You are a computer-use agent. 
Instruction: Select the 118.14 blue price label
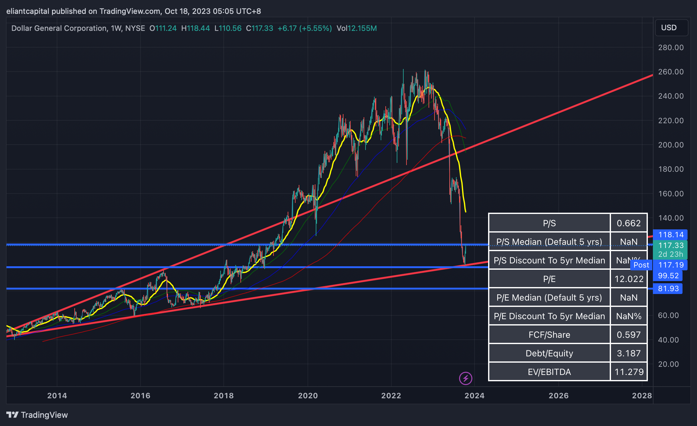pos(671,235)
